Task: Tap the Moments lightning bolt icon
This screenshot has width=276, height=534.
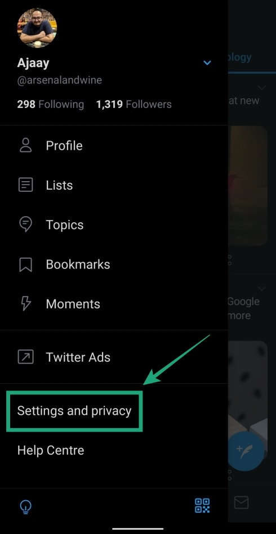Action: tap(25, 304)
